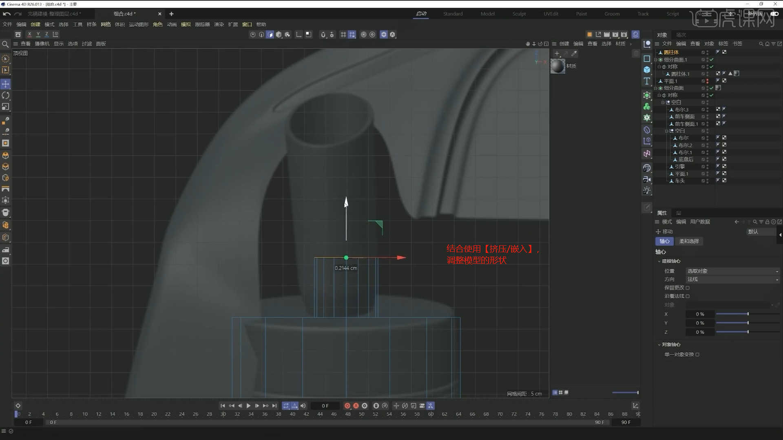
Task: Open the 摄像机 viewport menu
Action: point(42,44)
